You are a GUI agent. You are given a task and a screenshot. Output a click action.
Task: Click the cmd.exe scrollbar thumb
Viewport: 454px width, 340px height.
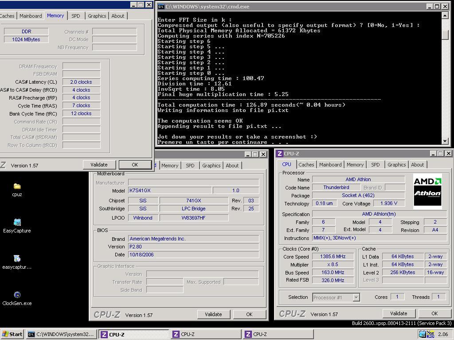(x=445, y=35)
